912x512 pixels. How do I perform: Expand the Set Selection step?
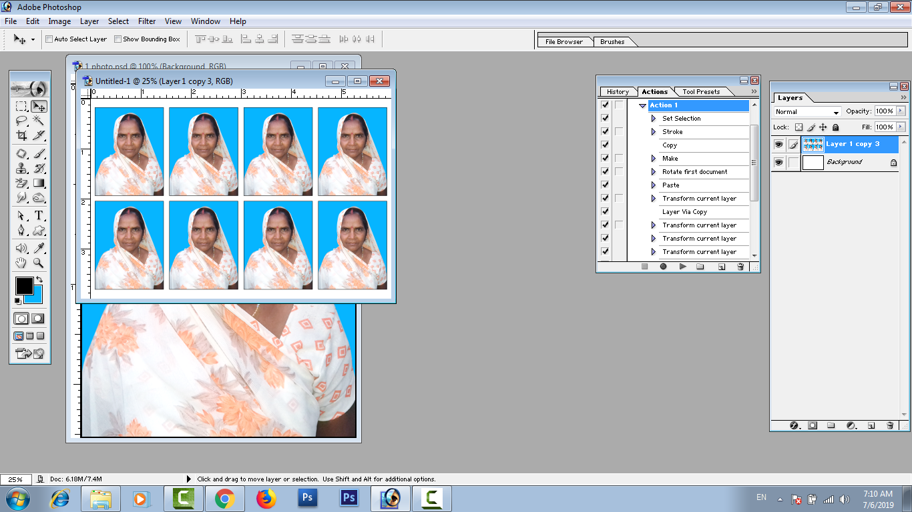tap(654, 118)
